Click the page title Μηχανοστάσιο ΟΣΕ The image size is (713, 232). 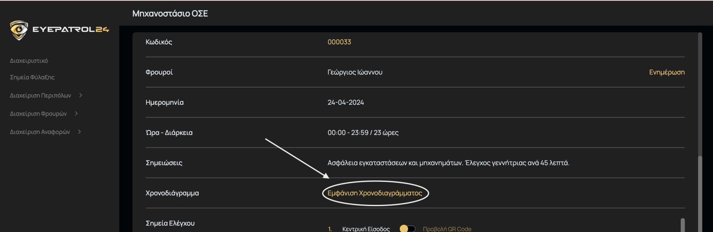[170, 14]
